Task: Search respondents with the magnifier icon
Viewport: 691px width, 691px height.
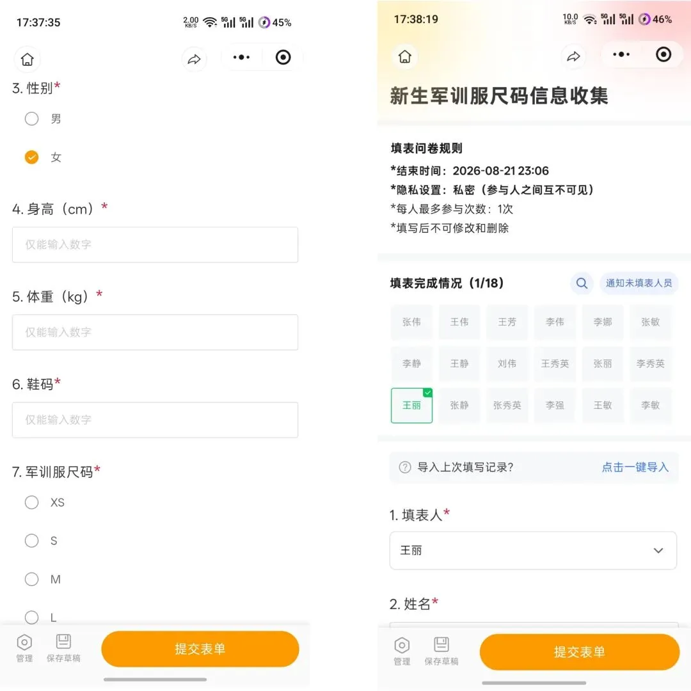Action: pyautogui.click(x=582, y=283)
